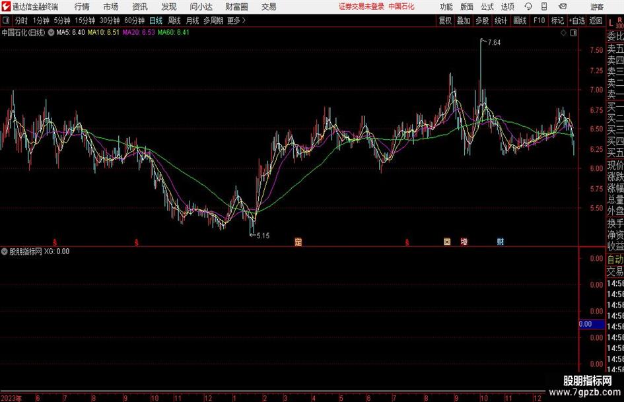Switch to 15分钟 period tab
The height and width of the screenshot is (402, 624).
[85, 20]
